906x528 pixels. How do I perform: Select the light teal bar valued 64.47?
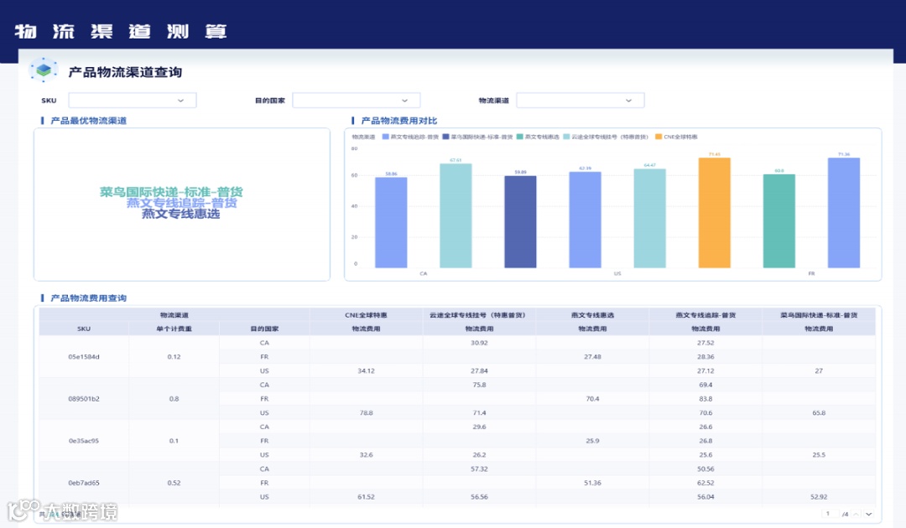point(650,218)
